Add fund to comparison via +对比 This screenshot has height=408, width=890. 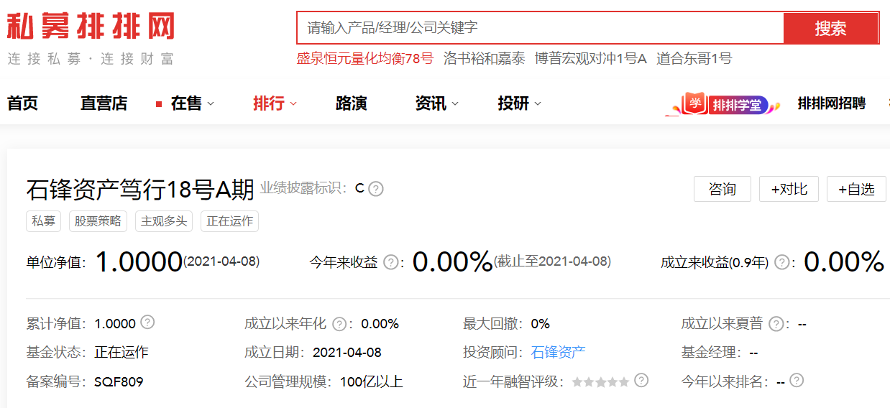pyautogui.click(x=789, y=189)
